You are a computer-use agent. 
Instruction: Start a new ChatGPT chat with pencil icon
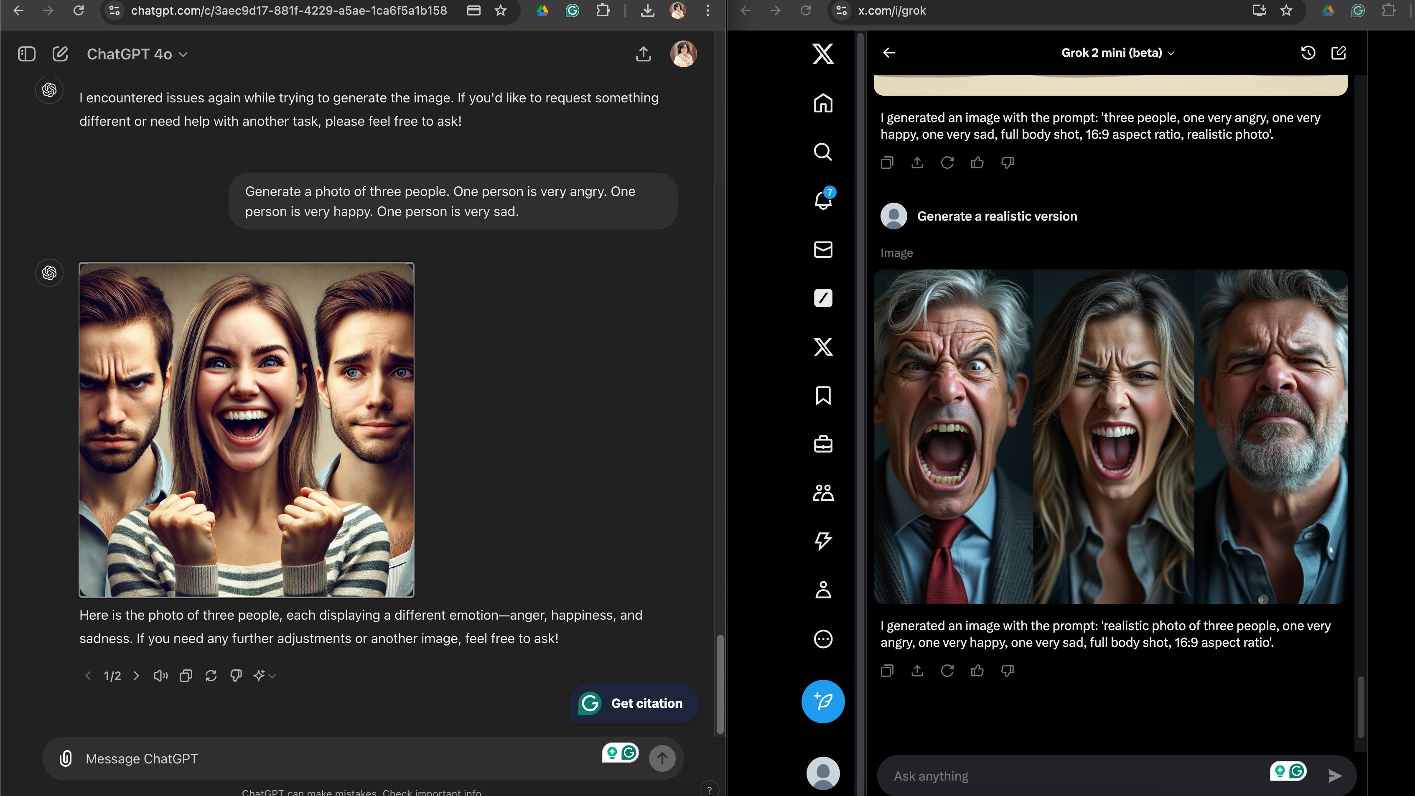point(61,54)
